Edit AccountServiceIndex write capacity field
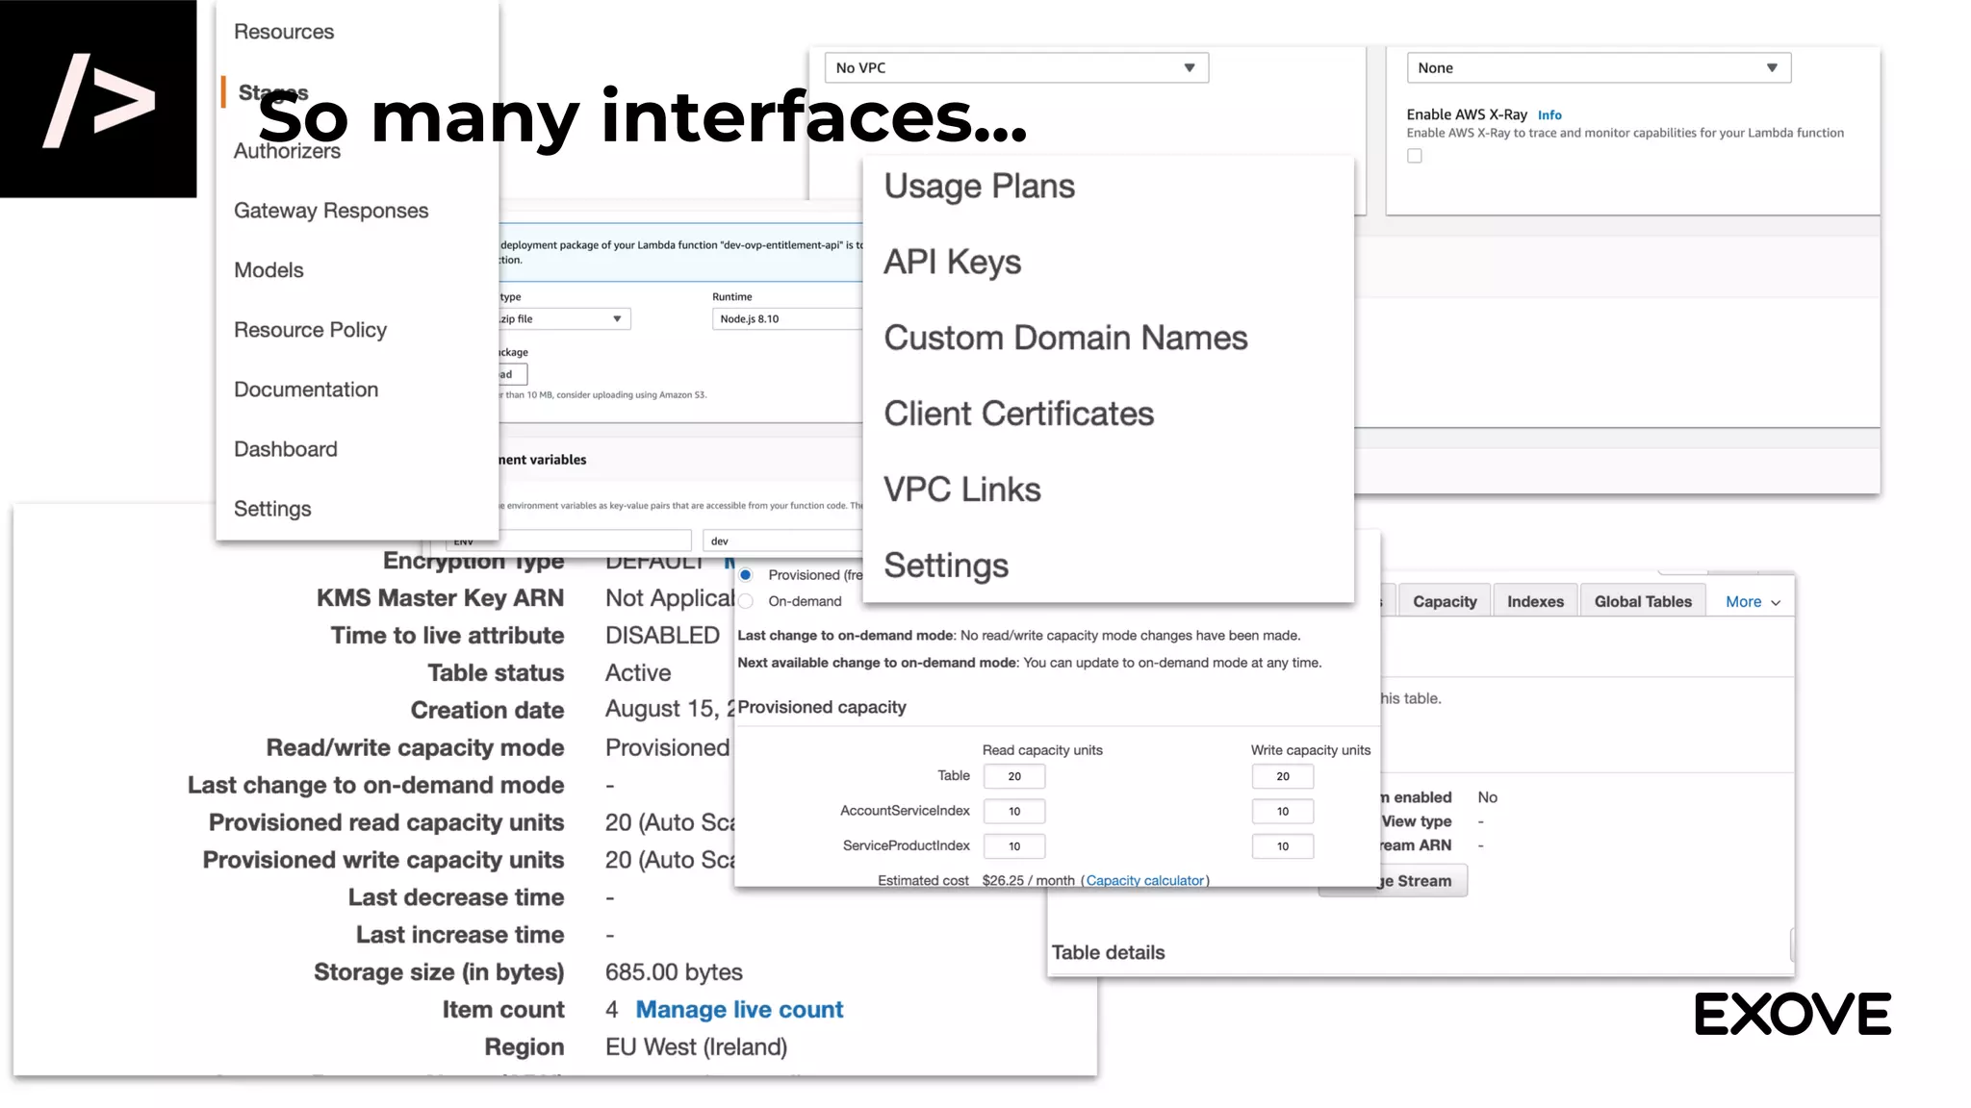The height and width of the screenshot is (1108, 1971). click(1283, 812)
